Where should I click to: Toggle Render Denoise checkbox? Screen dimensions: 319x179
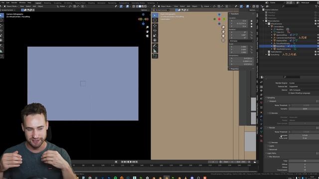point(270,143)
